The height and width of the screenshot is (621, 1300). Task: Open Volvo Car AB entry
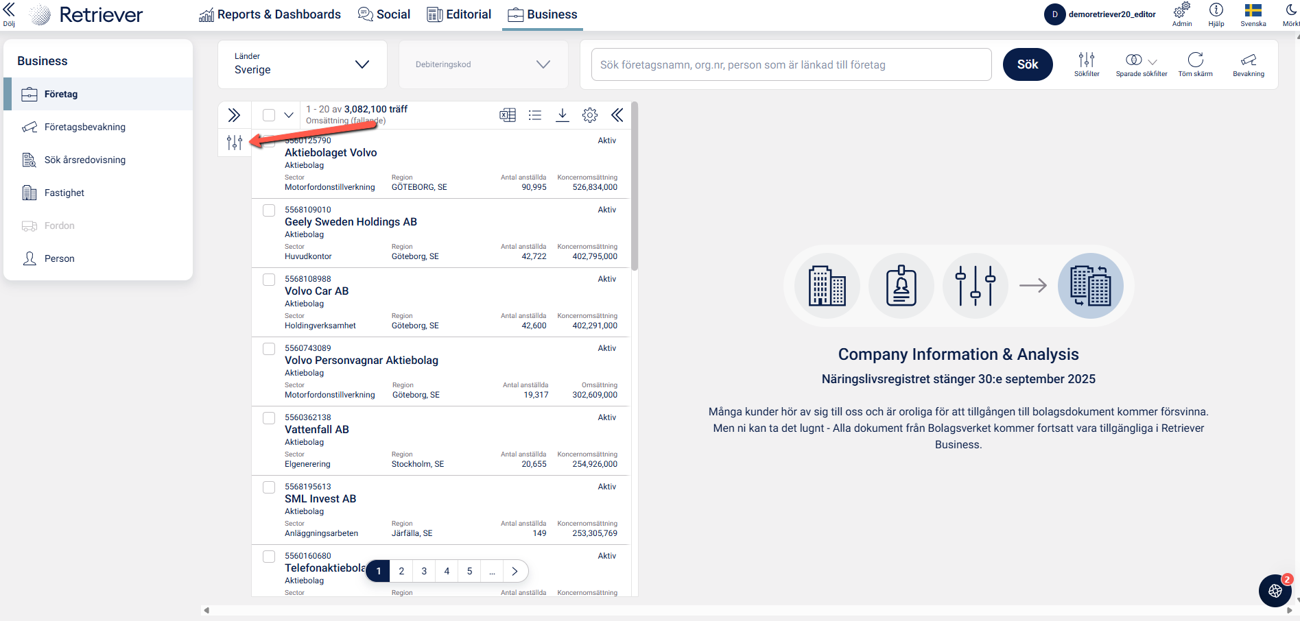(x=316, y=291)
